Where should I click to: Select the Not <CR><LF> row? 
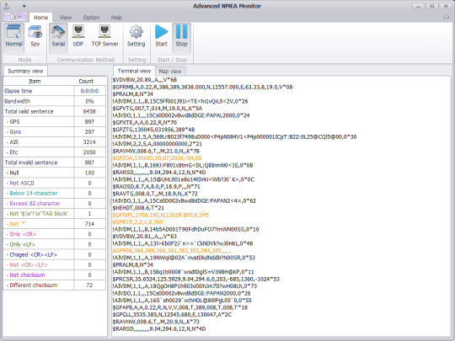pos(54,264)
